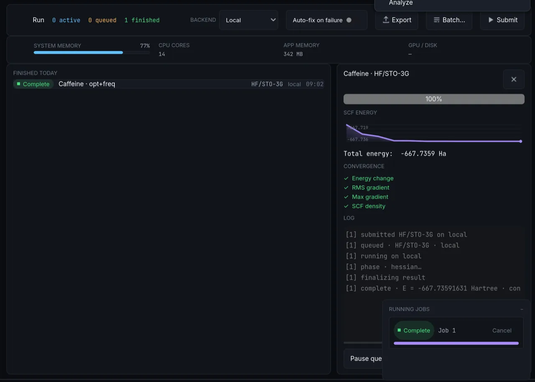Click the Job 1 label in Running Jobs
The height and width of the screenshot is (382, 535).
pos(447,331)
